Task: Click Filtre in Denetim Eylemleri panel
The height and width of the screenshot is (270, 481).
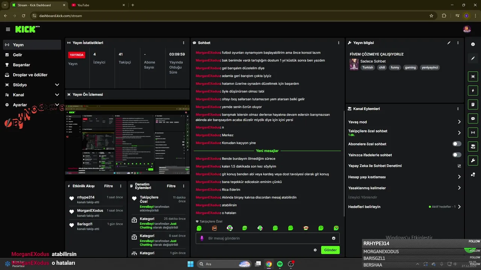Action: click(x=171, y=186)
